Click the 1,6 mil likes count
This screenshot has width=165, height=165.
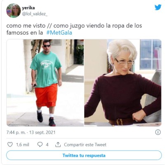point(23,145)
